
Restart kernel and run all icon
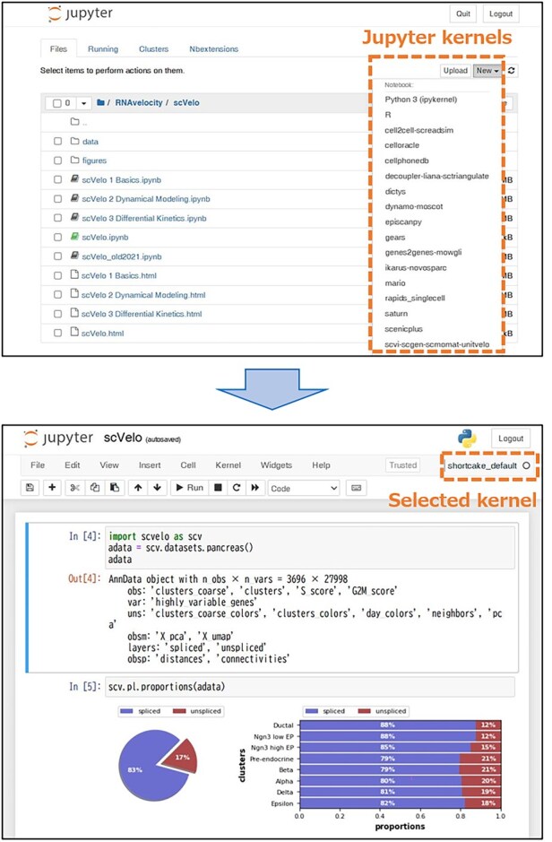[x=255, y=488]
